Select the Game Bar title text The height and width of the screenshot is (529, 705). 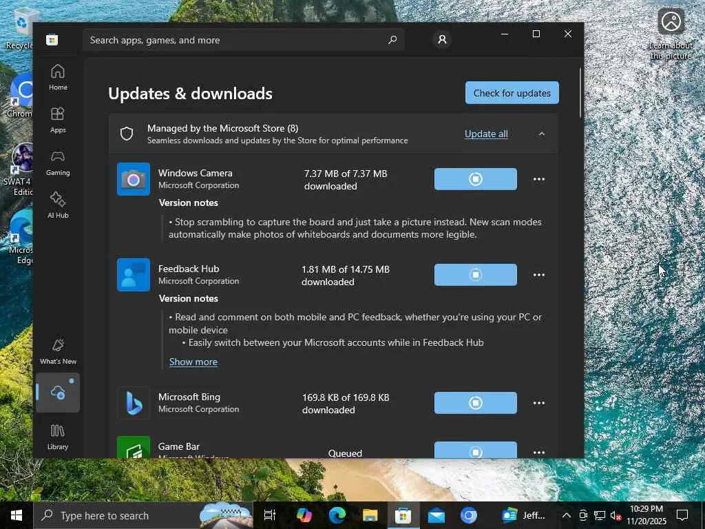[179, 446]
